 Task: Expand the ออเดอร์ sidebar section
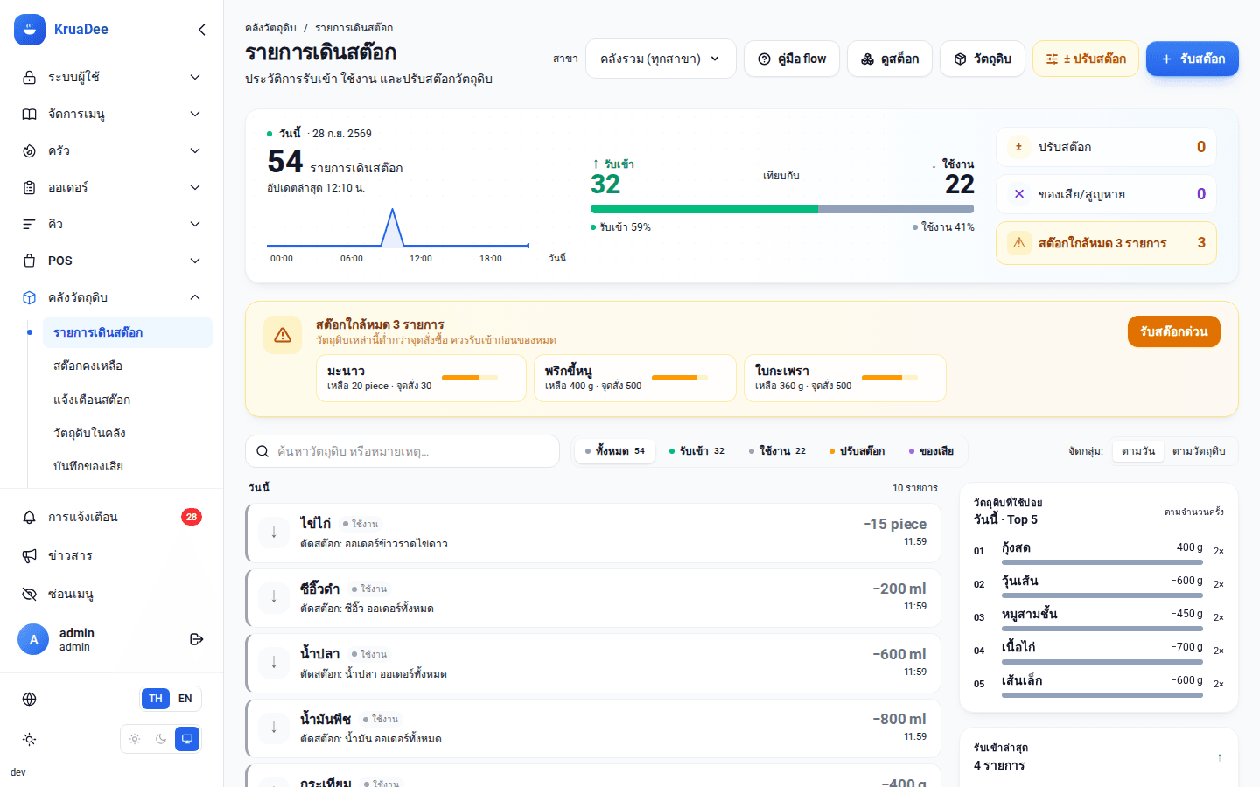pyautogui.click(x=112, y=187)
